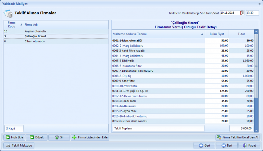
Task: Click the Birim Fiyat column header
Action: 217,34
